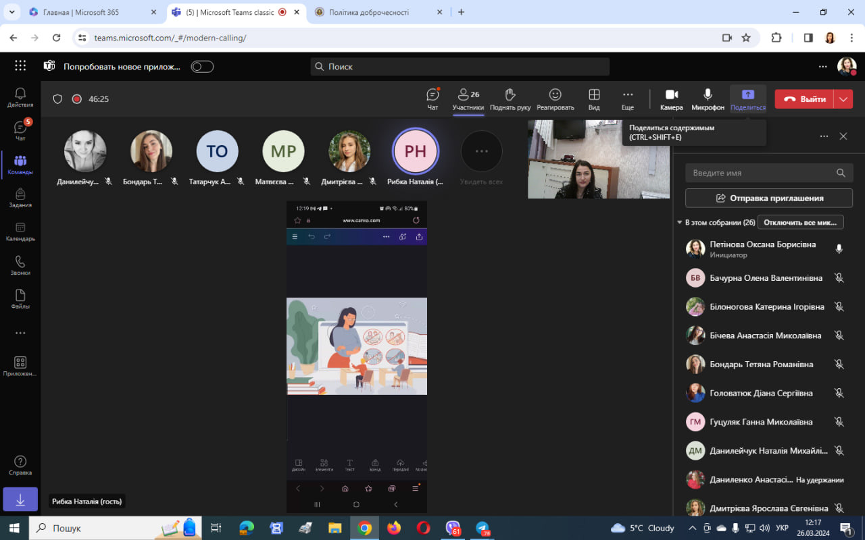
Task: Select Гуцуляк Ганна Миколаївна in list
Action: click(766, 422)
